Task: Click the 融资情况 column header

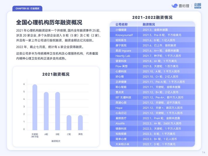Action: (149, 24)
